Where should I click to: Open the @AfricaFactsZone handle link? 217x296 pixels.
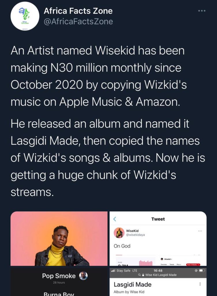click(x=78, y=21)
